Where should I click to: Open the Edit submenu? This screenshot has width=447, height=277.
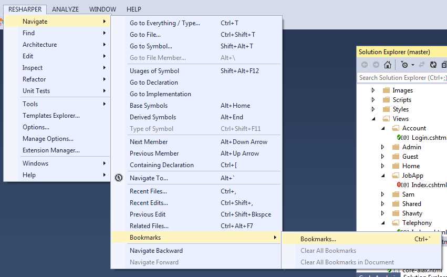[x=57, y=56]
